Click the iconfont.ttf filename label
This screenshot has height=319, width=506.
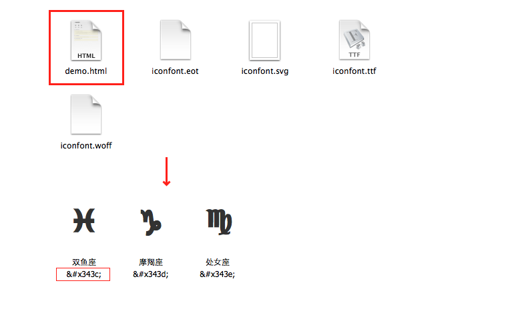[x=354, y=71]
